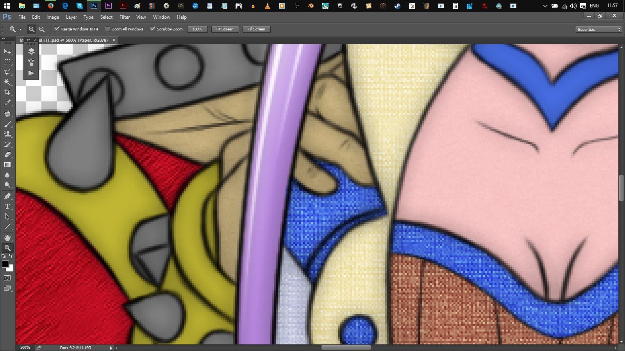Select the Gradient tool
Screen dimensions: 625x351
click(x=7, y=165)
